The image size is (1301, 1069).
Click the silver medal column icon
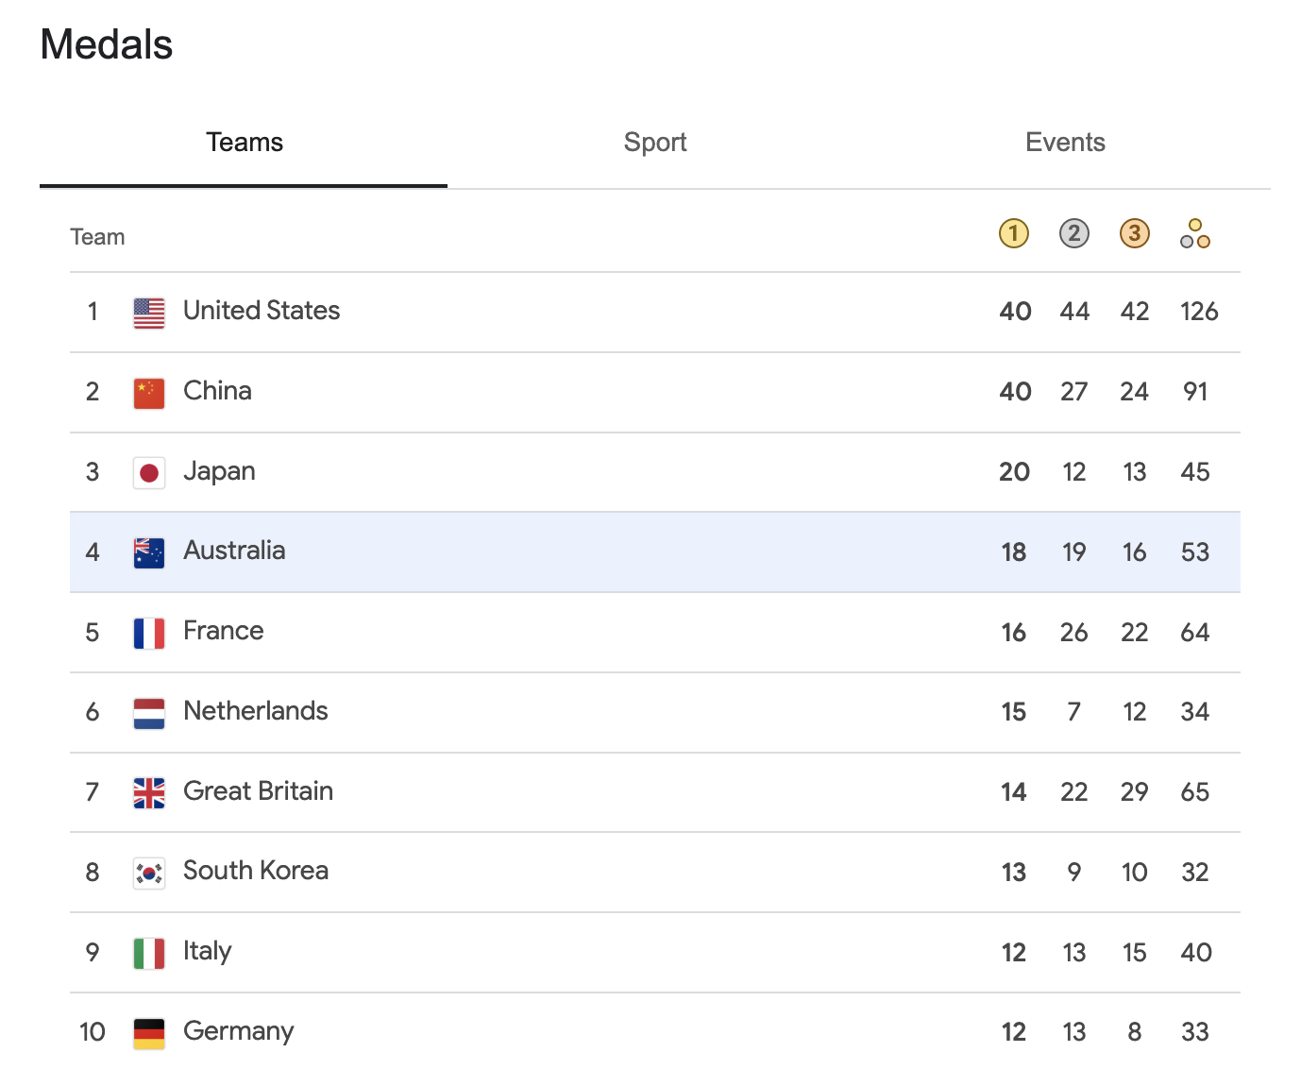pos(1073,233)
